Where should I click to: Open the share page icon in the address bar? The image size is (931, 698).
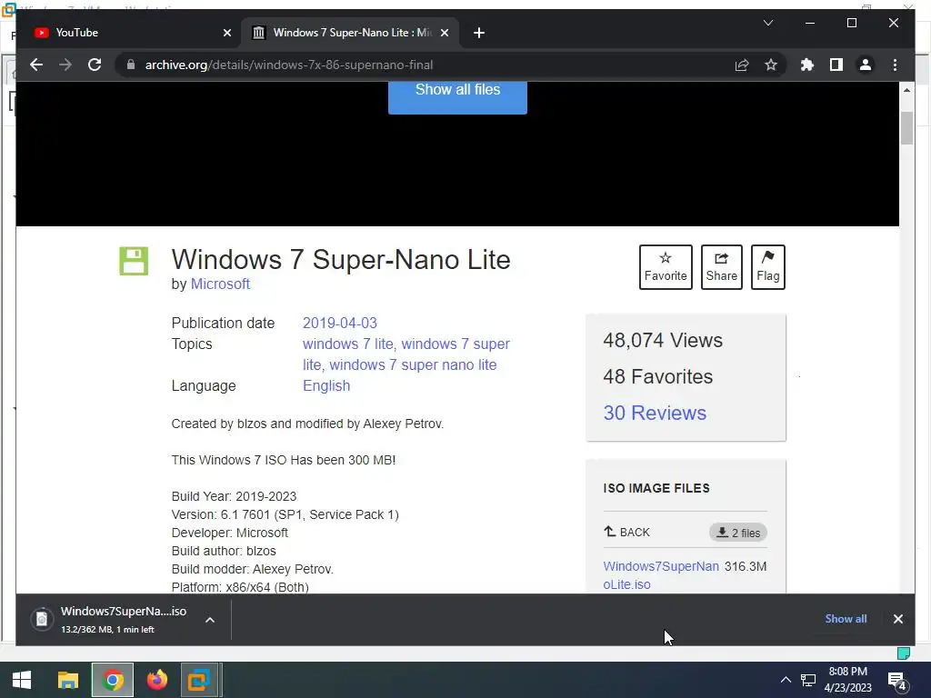point(742,65)
